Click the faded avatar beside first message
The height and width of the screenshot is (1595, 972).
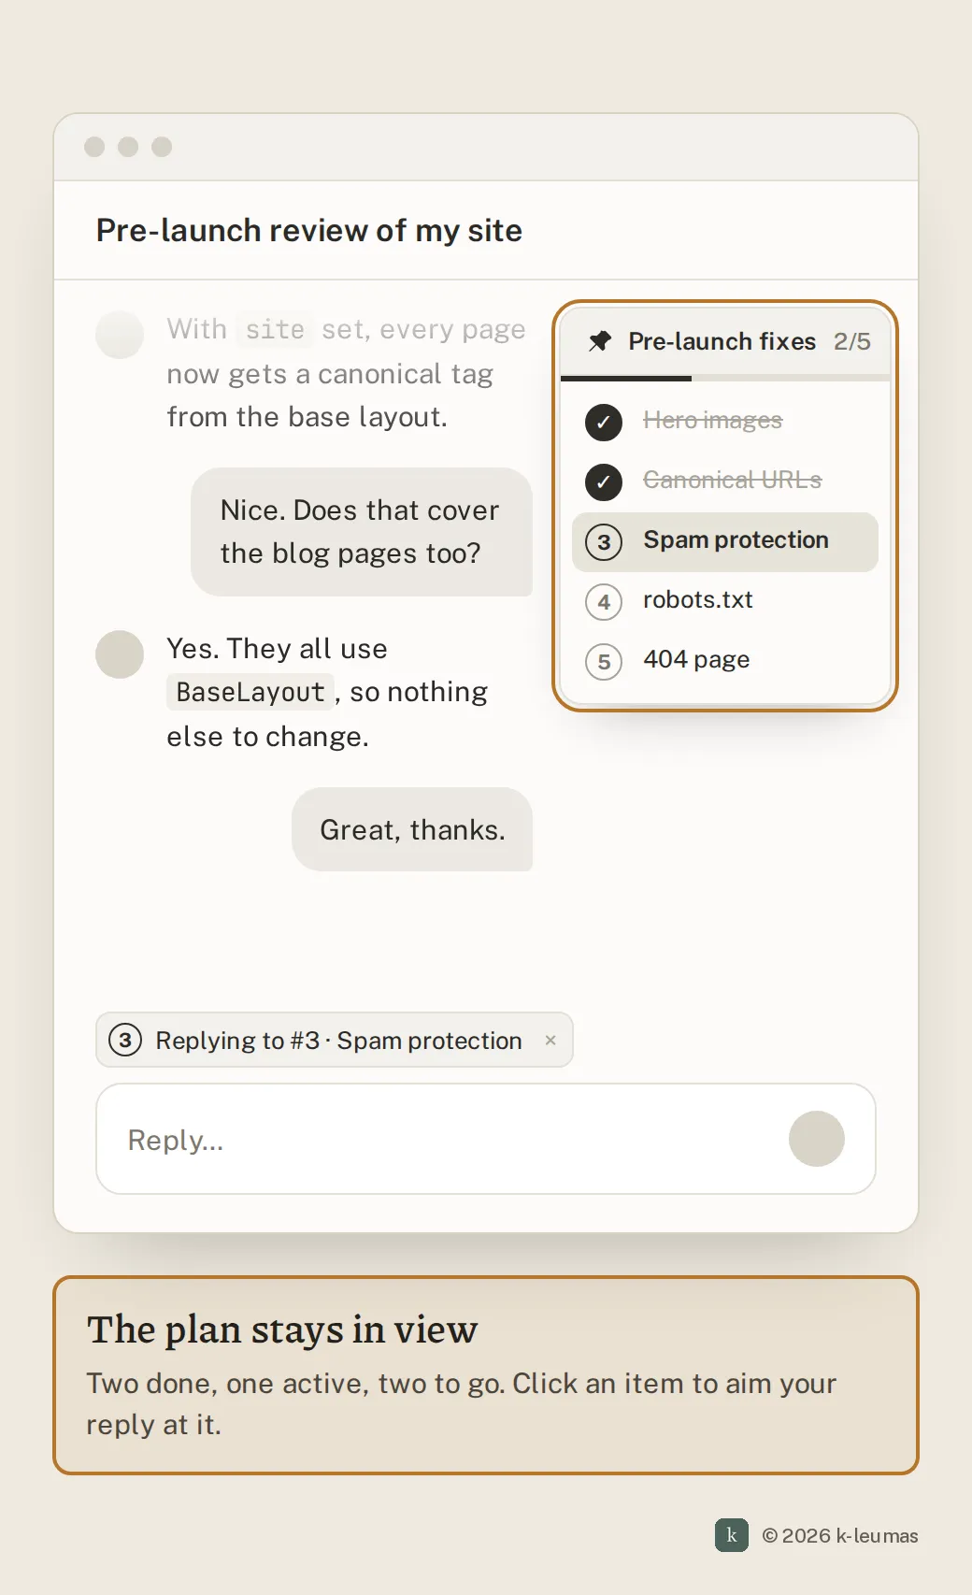tap(120, 334)
